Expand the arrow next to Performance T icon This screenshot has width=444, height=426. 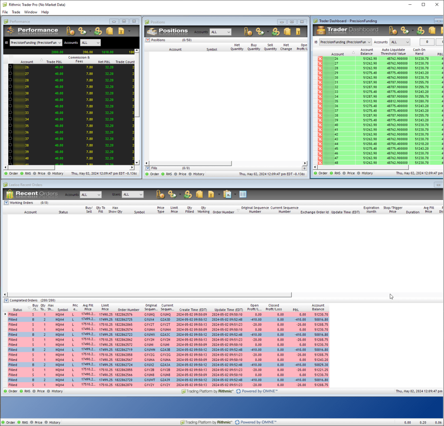pos(129,31)
